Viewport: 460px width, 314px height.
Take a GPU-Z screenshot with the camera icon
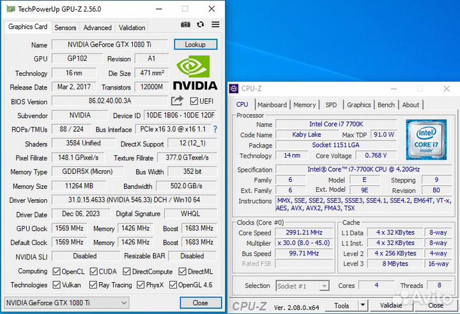click(185, 25)
